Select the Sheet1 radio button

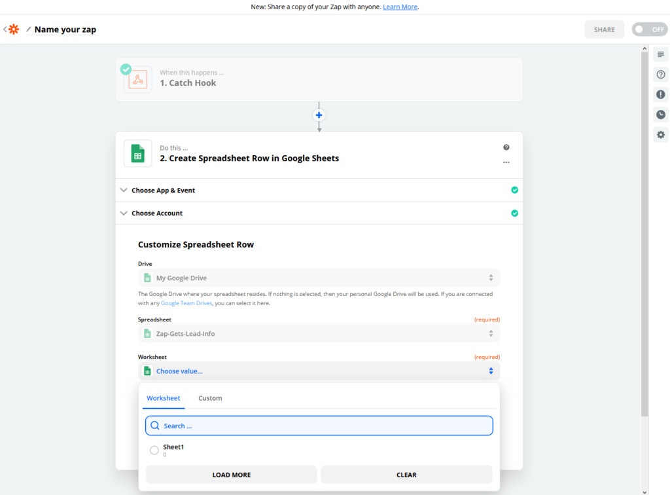(154, 450)
